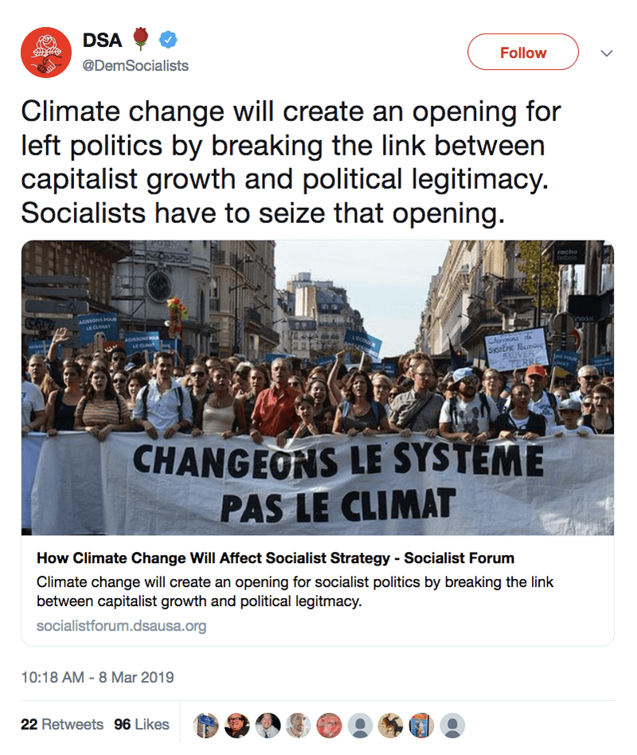637x755 pixels.
Task: Click the last default gray liker avatar
Action: pos(452,725)
